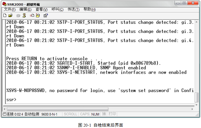The image size is (201, 128).
Task: Open the 文件(F) menu
Action: (10, 9)
